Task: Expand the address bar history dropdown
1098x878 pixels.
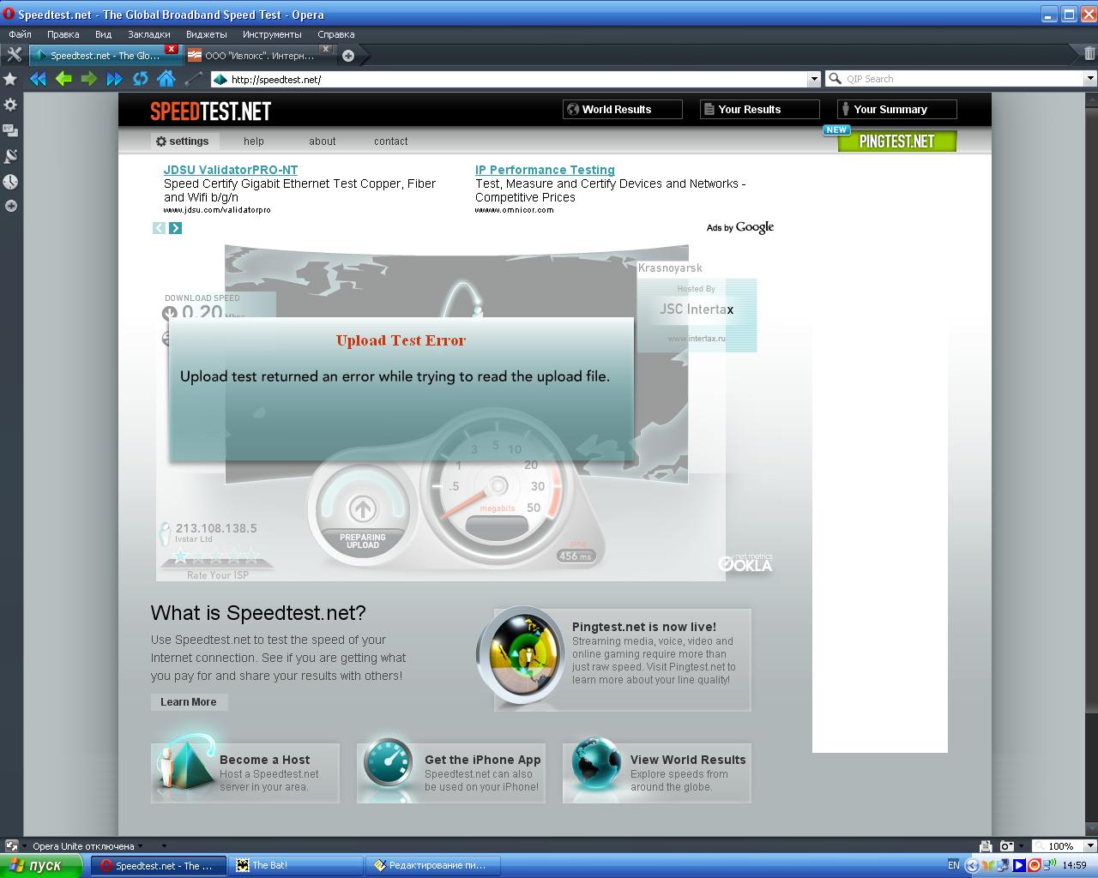Action: click(x=814, y=79)
